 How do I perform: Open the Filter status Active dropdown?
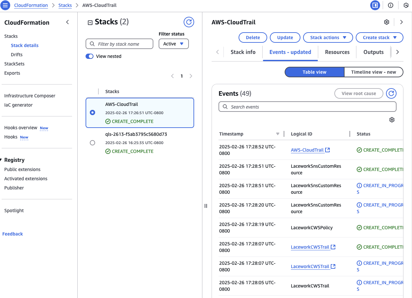click(174, 44)
